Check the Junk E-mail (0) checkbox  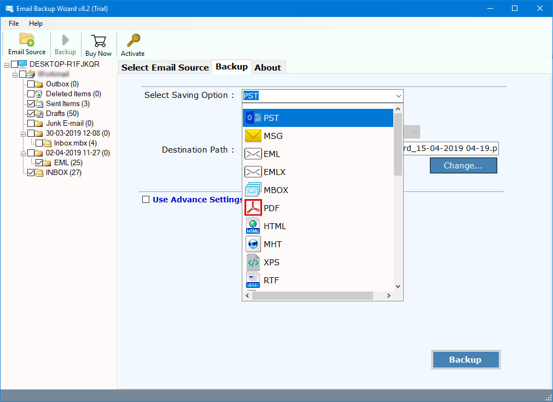[x=31, y=124]
